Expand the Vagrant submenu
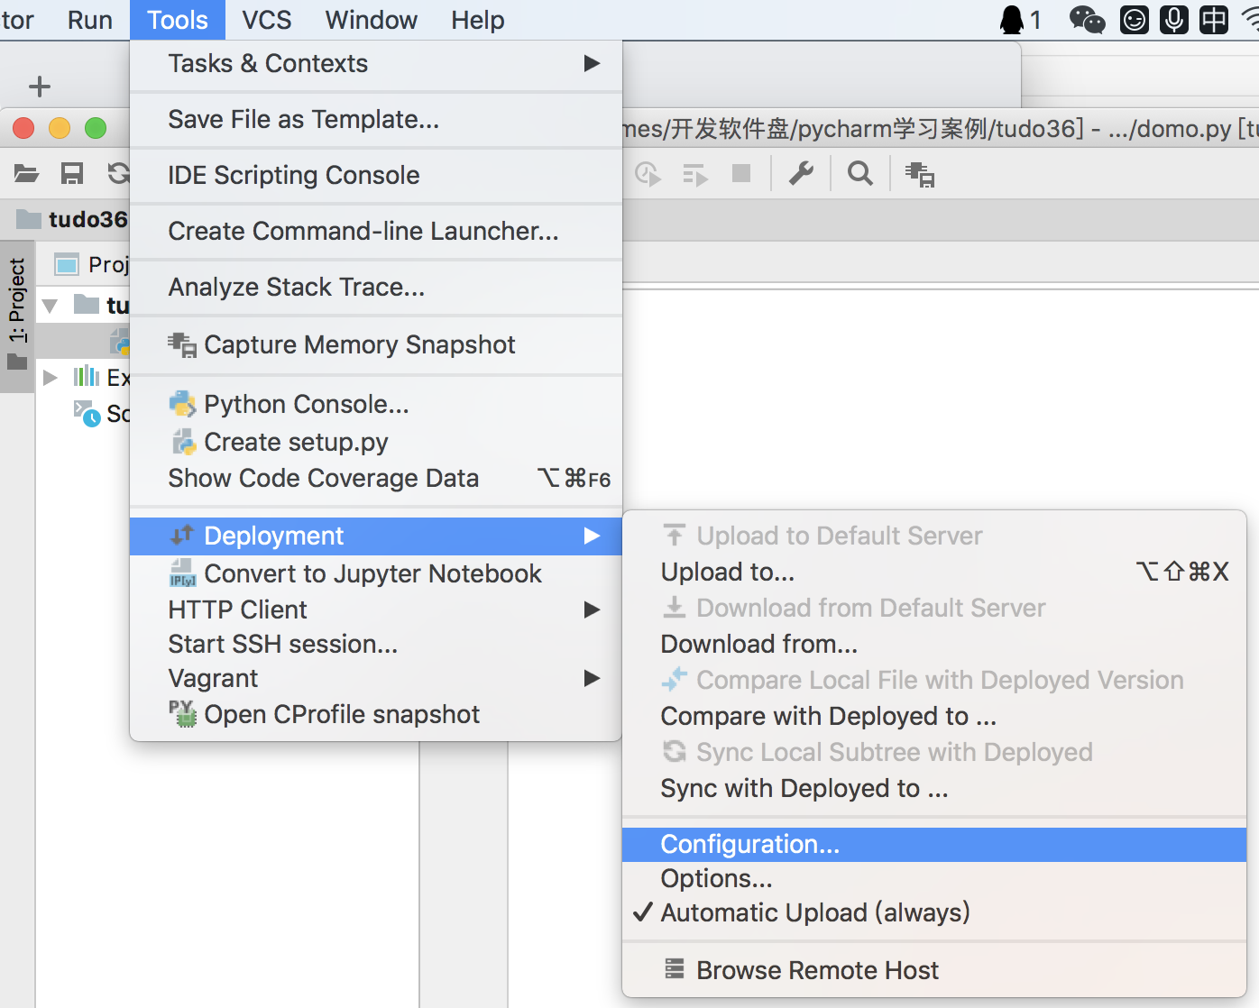The width and height of the screenshot is (1259, 1008). (x=376, y=678)
